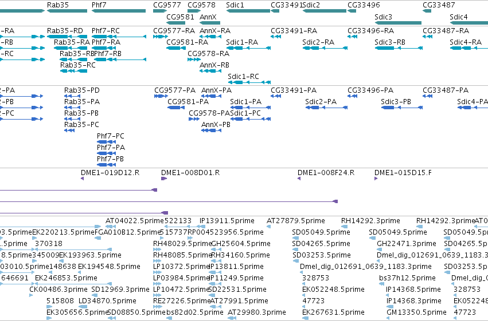
Task: Open the Phf7-PC protein label
Action: pos(111,136)
